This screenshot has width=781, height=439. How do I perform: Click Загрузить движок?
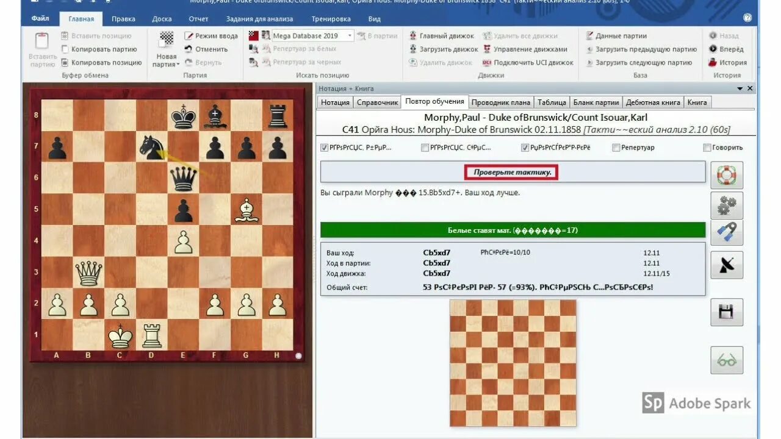(x=444, y=49)
